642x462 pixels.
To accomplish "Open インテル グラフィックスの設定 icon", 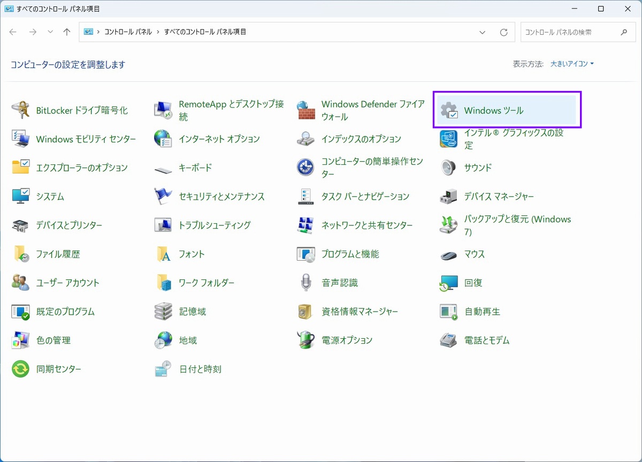I will (449, 139).
